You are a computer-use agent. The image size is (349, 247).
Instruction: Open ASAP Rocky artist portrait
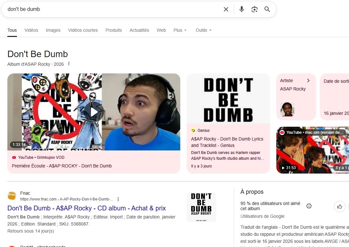click(287, 109)
